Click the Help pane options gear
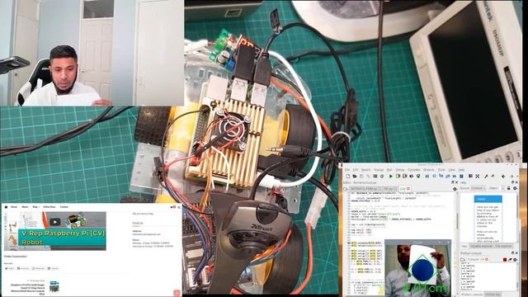This screenshot has height=297, width=528. [x=515, y=188]
